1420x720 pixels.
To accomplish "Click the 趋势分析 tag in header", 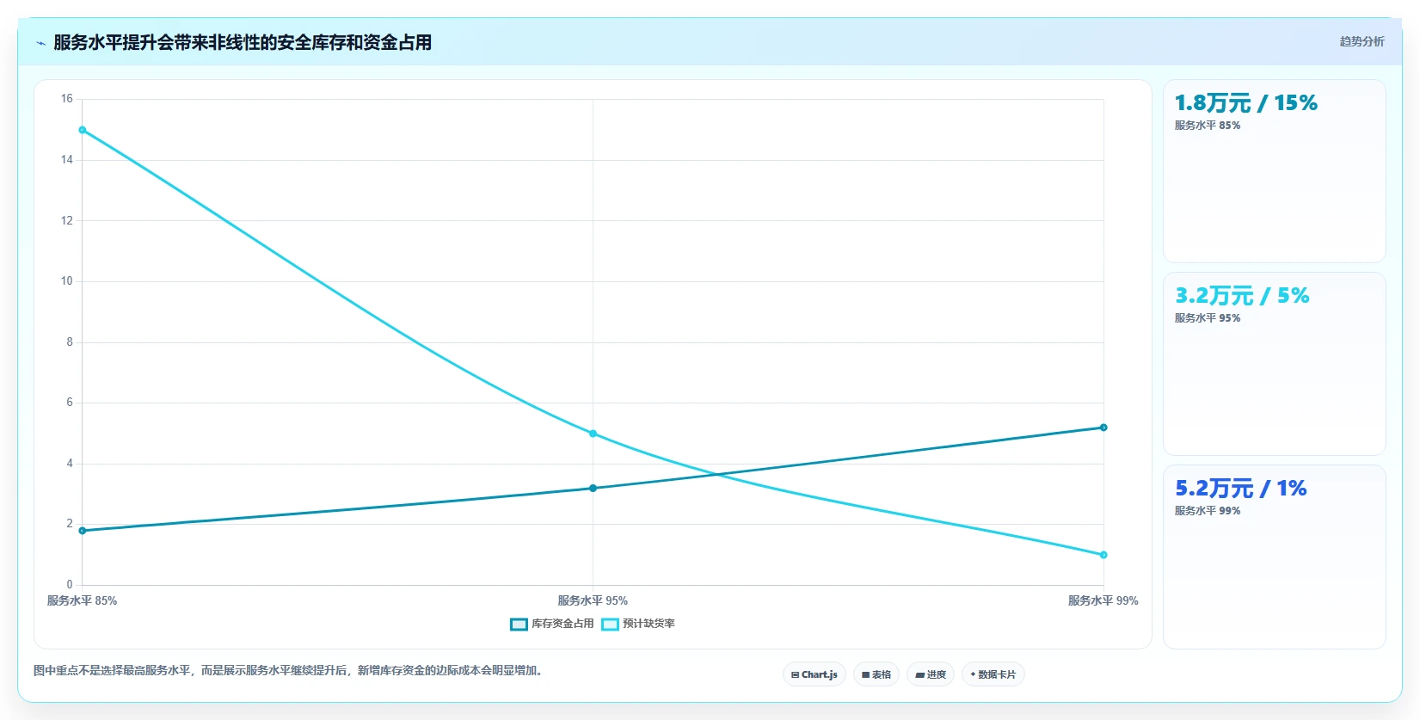I will (x=1362, y=41).
